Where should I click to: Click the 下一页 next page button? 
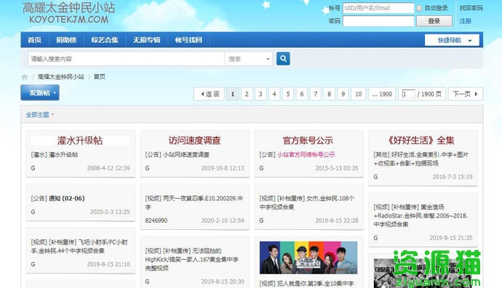465,94
